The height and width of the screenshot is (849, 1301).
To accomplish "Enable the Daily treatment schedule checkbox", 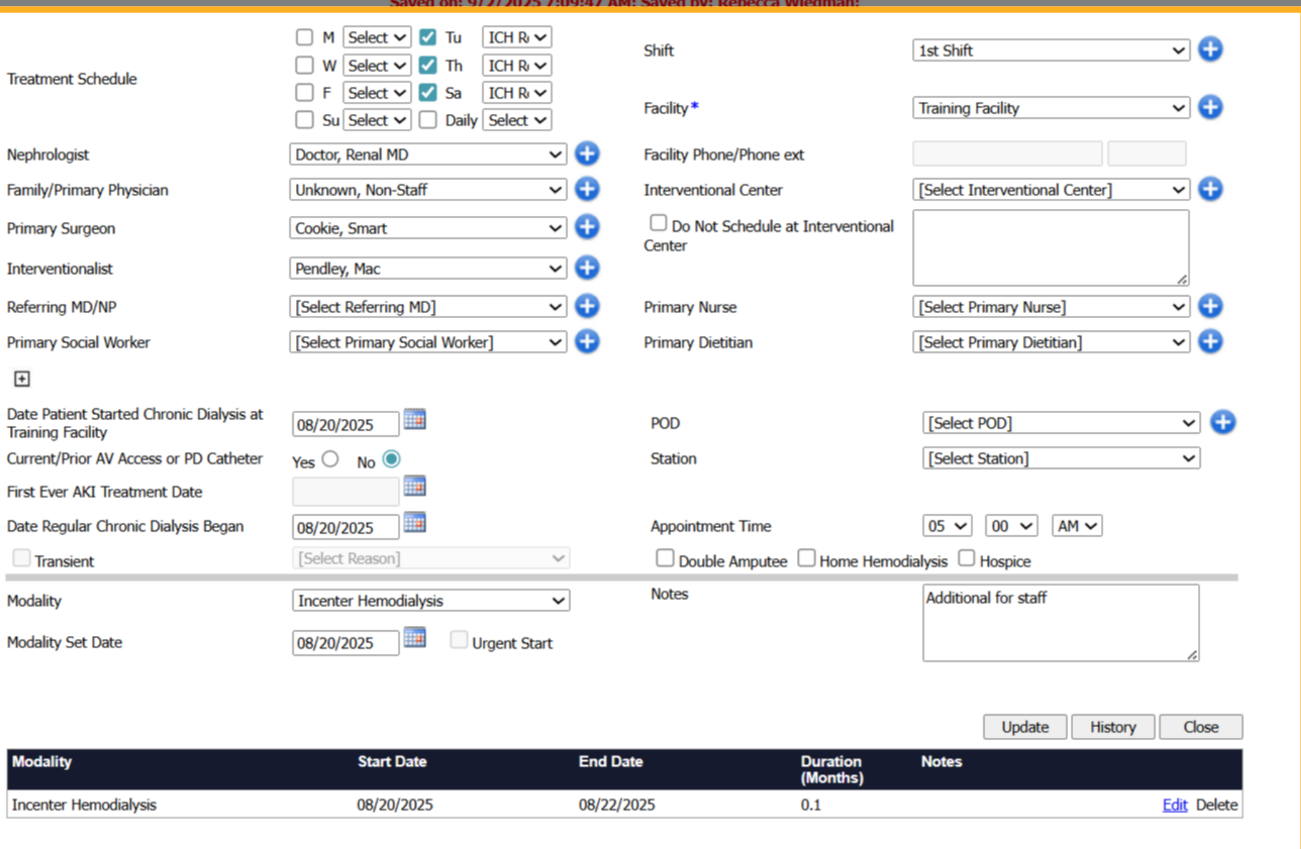I will 428,119.
